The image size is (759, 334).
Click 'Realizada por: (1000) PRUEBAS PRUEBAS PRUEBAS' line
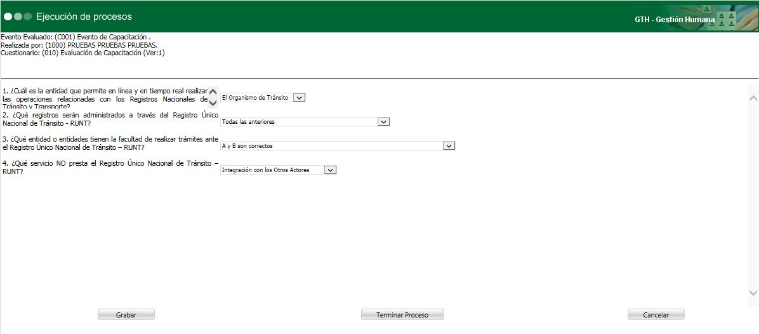click(79, 45)
